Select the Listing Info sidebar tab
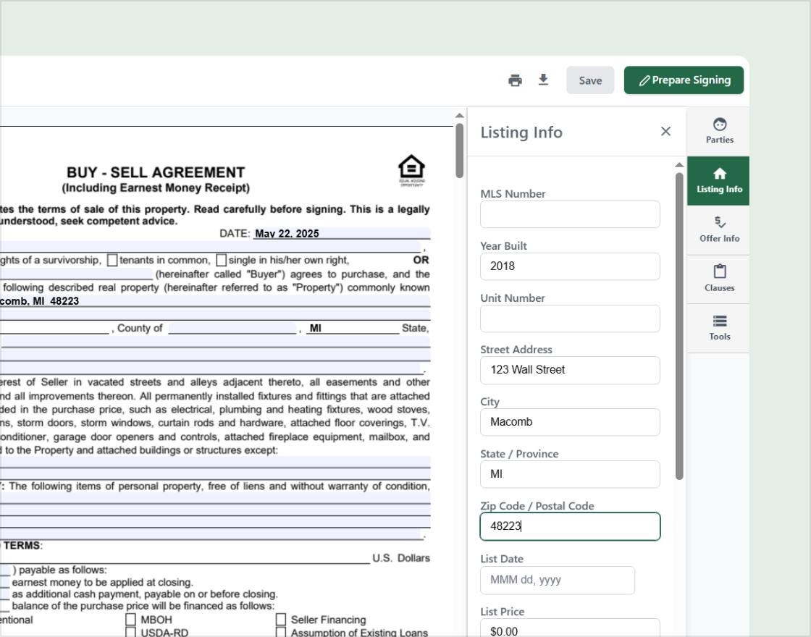Screen dimensions: 811x637 (719, 181)
